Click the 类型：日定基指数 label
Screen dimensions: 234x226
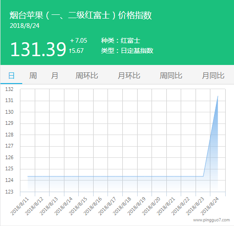tap(127, 51)
